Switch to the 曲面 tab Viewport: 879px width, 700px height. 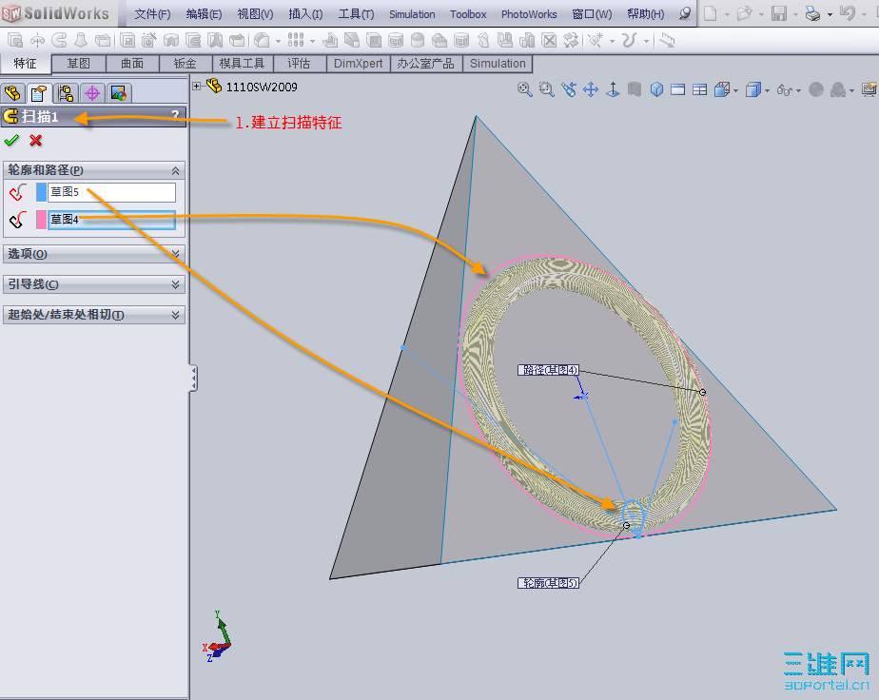click(x=132, y=64)
